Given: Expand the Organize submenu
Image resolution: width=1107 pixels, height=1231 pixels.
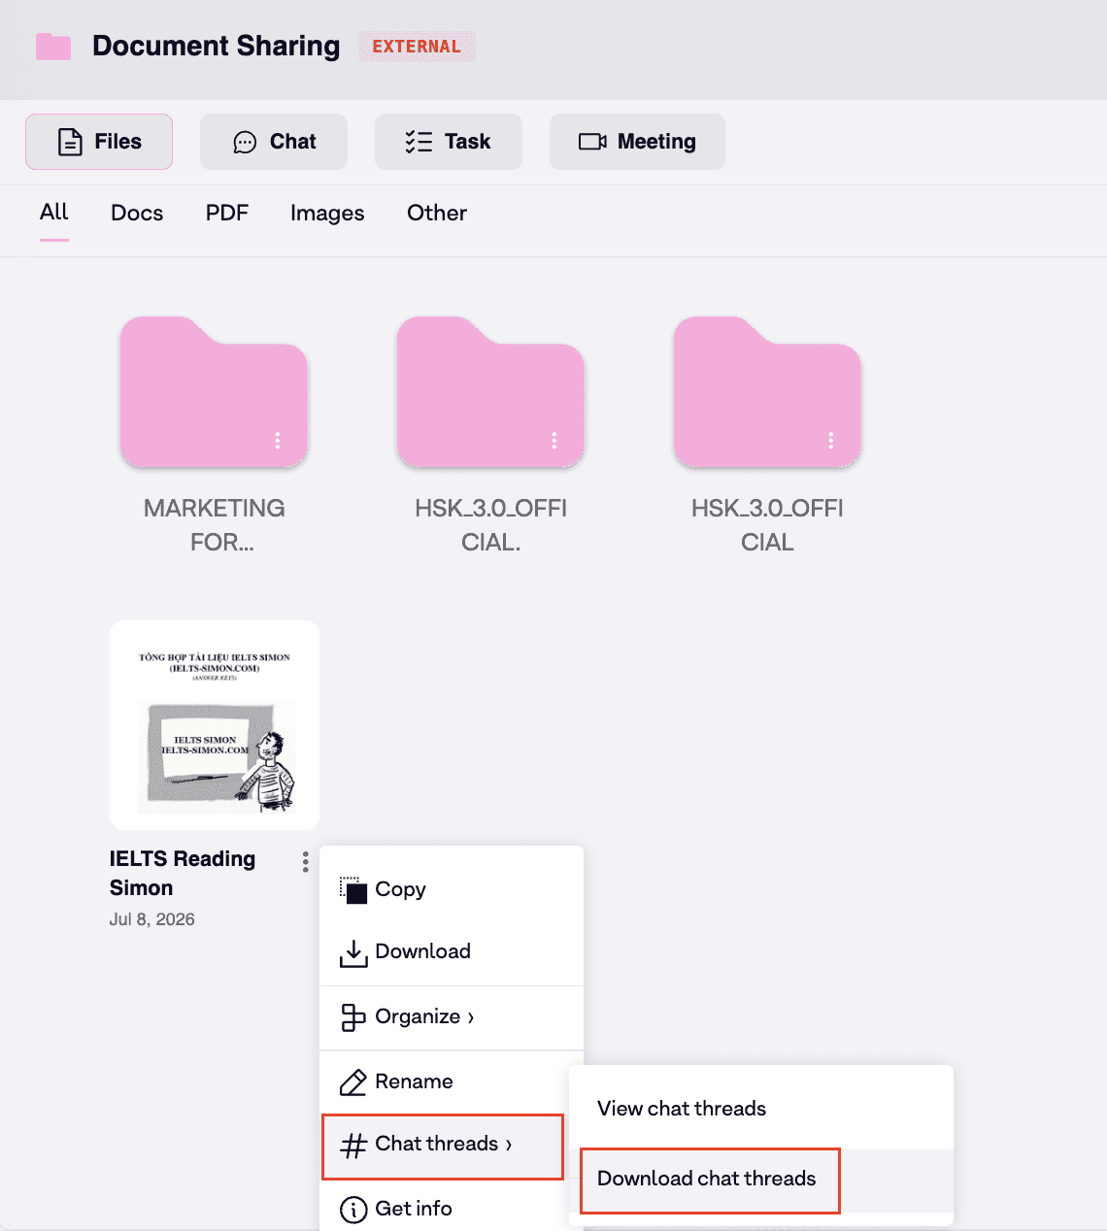Looking at the screenshot, I should pyautogui.click(x=452, y=1016).
